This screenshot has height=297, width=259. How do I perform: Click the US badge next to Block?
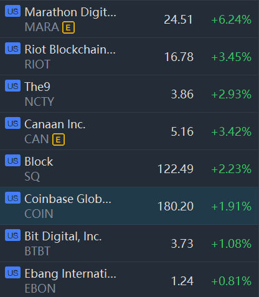(x=13, y=161)
